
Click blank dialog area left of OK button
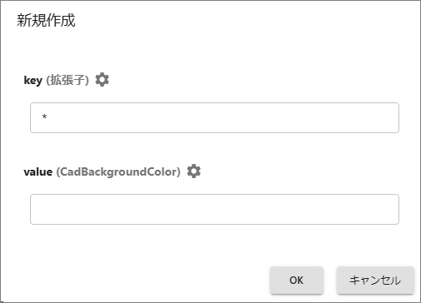click(x=139, y=281)
